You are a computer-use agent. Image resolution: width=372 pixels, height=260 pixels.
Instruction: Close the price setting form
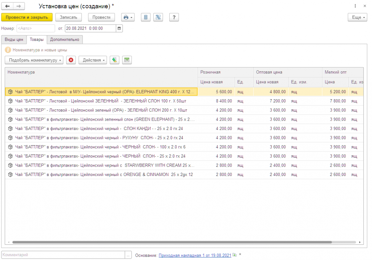365,6
